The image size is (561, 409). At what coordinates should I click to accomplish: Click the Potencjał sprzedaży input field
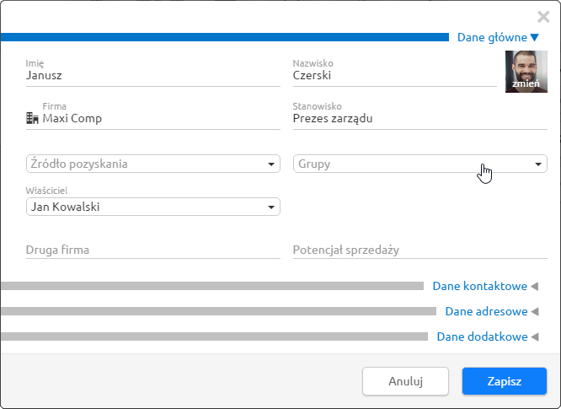click(x=420, y=250)
